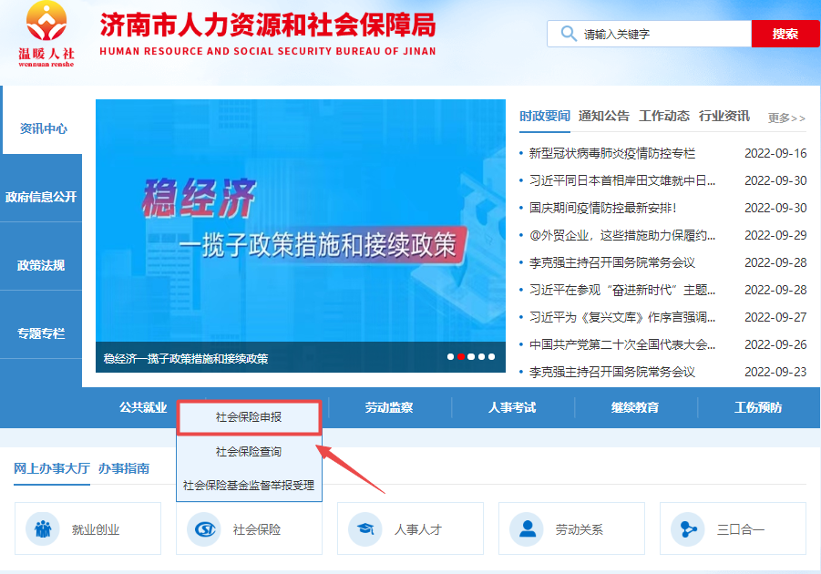Image resolution: width=821 pixels, height=574 pixels.
Task: Click the search magnifier icon
Action: point(569,34)
